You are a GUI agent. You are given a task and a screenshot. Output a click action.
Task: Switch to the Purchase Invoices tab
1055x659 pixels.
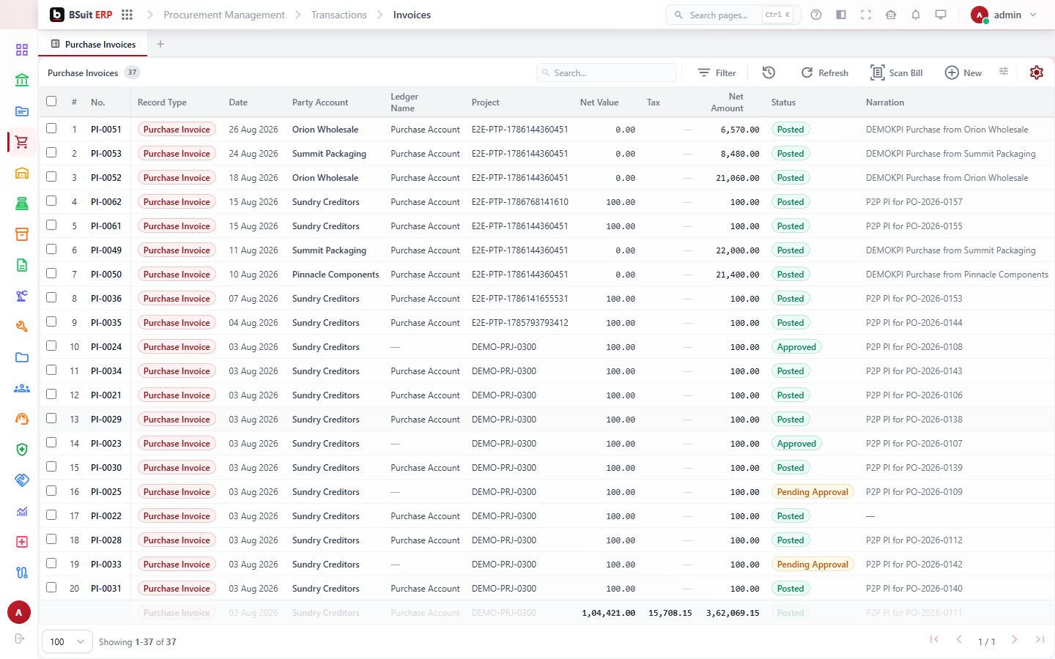[x=93, y=44]
